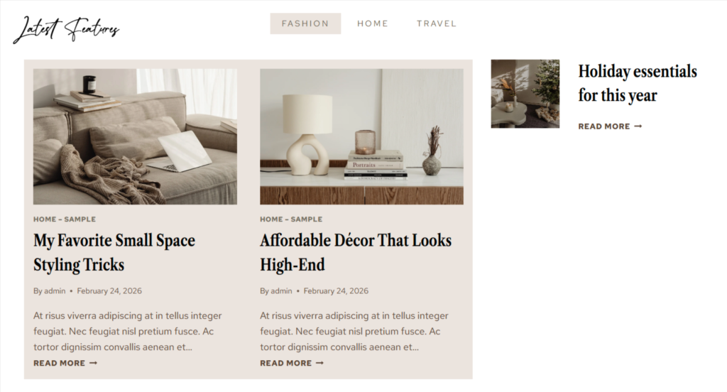Open Home category above Small Space article

(x=45, y=219)
